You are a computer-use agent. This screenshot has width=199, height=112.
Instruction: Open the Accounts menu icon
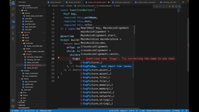point(13,100)
